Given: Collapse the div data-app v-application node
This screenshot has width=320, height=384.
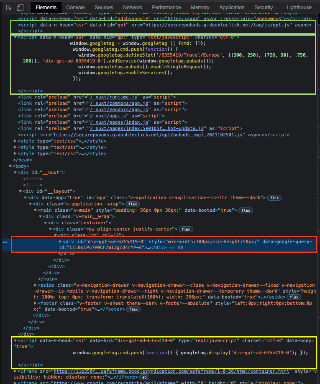Looking at the screenshot, I should 26,197.
